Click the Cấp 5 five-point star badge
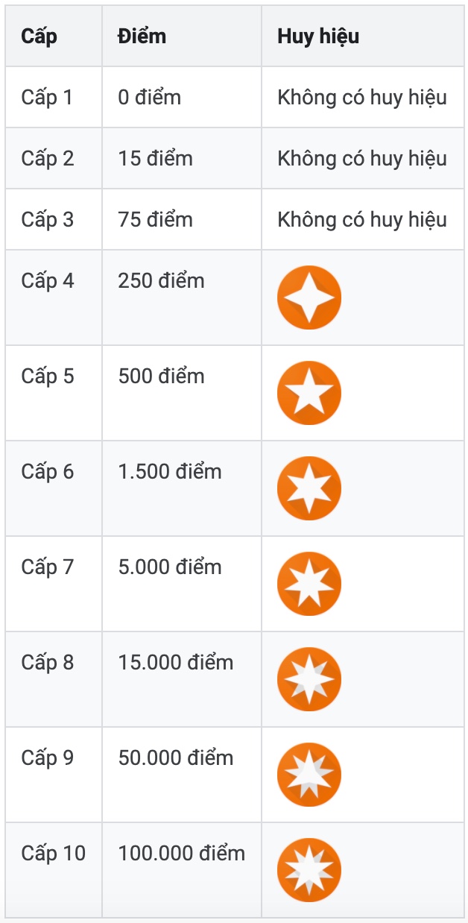This screenshot has width=468, height=923. point(309,393)
